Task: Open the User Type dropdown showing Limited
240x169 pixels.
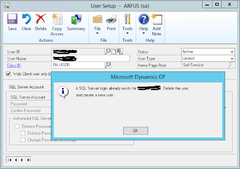Action: (x=208, y=58)
